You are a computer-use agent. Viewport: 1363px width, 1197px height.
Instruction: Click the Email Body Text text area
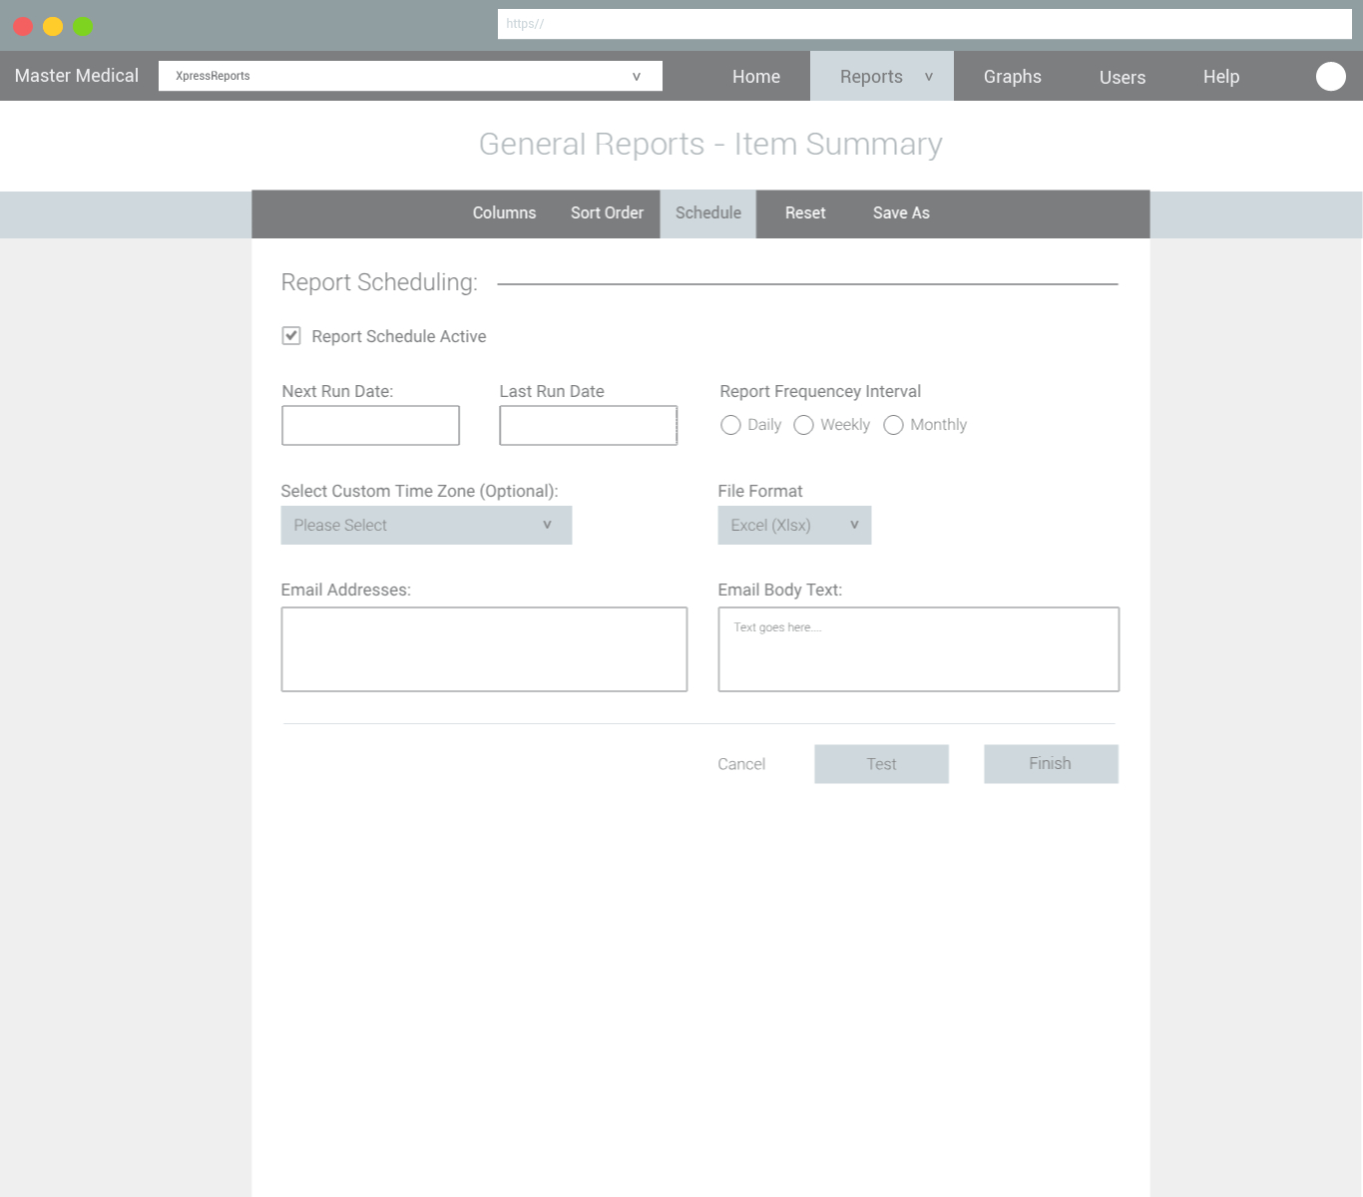(919, 649)
